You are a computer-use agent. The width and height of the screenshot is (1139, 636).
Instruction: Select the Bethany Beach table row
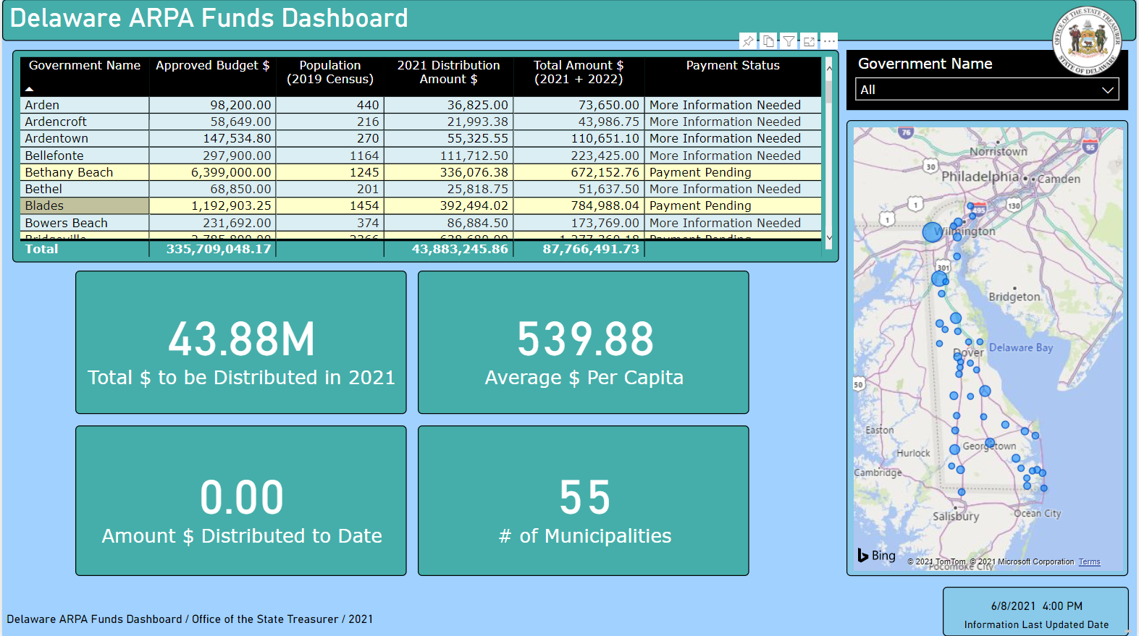pos(69,172)
